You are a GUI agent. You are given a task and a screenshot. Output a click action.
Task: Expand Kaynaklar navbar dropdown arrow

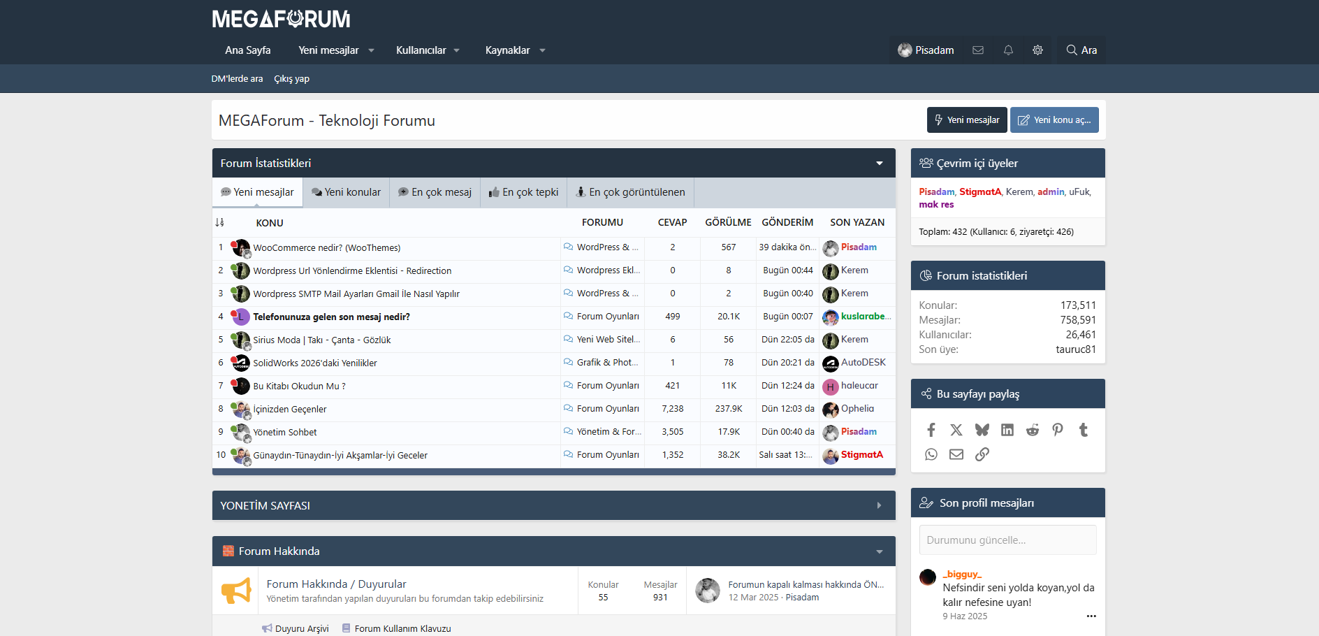[542, 50]
